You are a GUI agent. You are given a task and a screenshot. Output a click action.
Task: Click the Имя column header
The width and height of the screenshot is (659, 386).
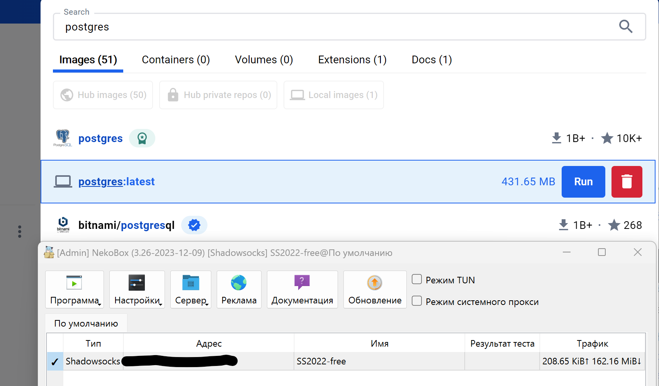(379, 343)
